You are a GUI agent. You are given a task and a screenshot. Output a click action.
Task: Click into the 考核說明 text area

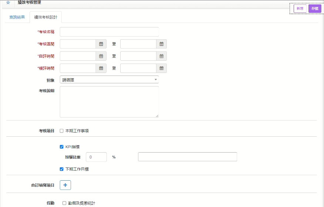coord(109,102)
